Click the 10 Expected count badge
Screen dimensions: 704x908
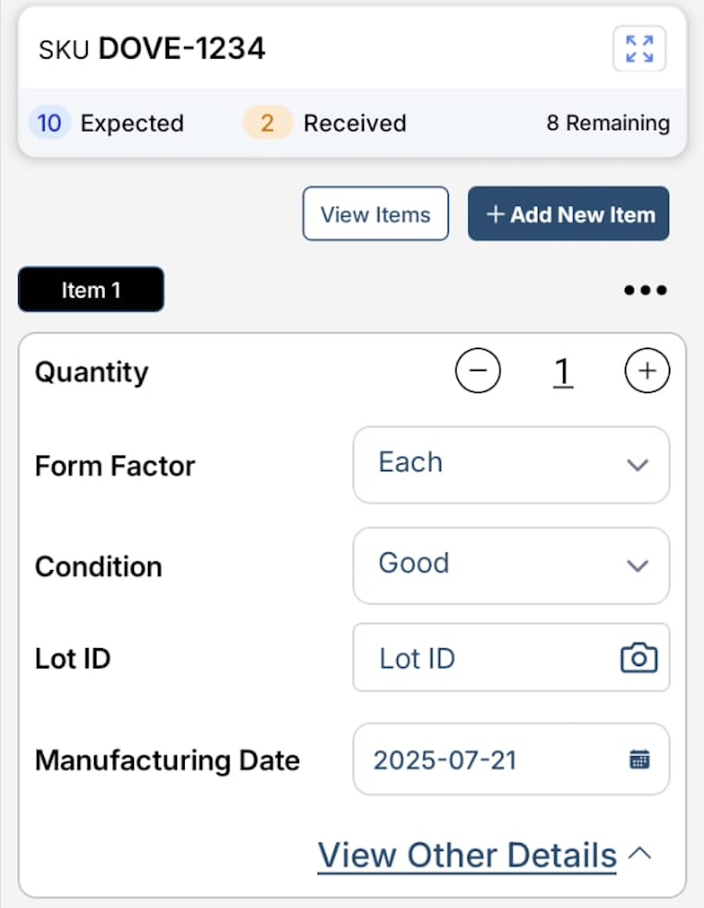pyautogui.click(x=49, y=123)
